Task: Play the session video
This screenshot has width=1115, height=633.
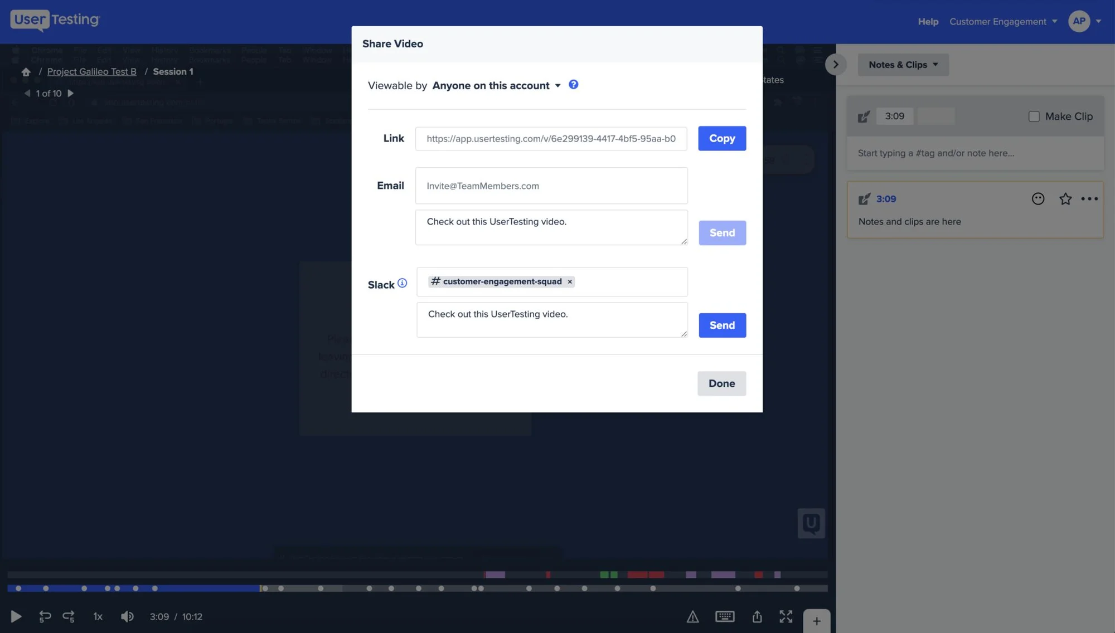Action: (x=16, y=616)
